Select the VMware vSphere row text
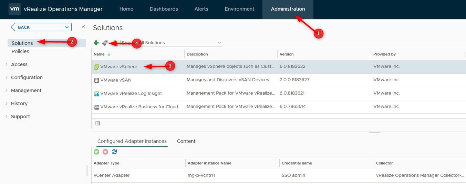This screenshot has width=466, height=184. click(119, 67)
